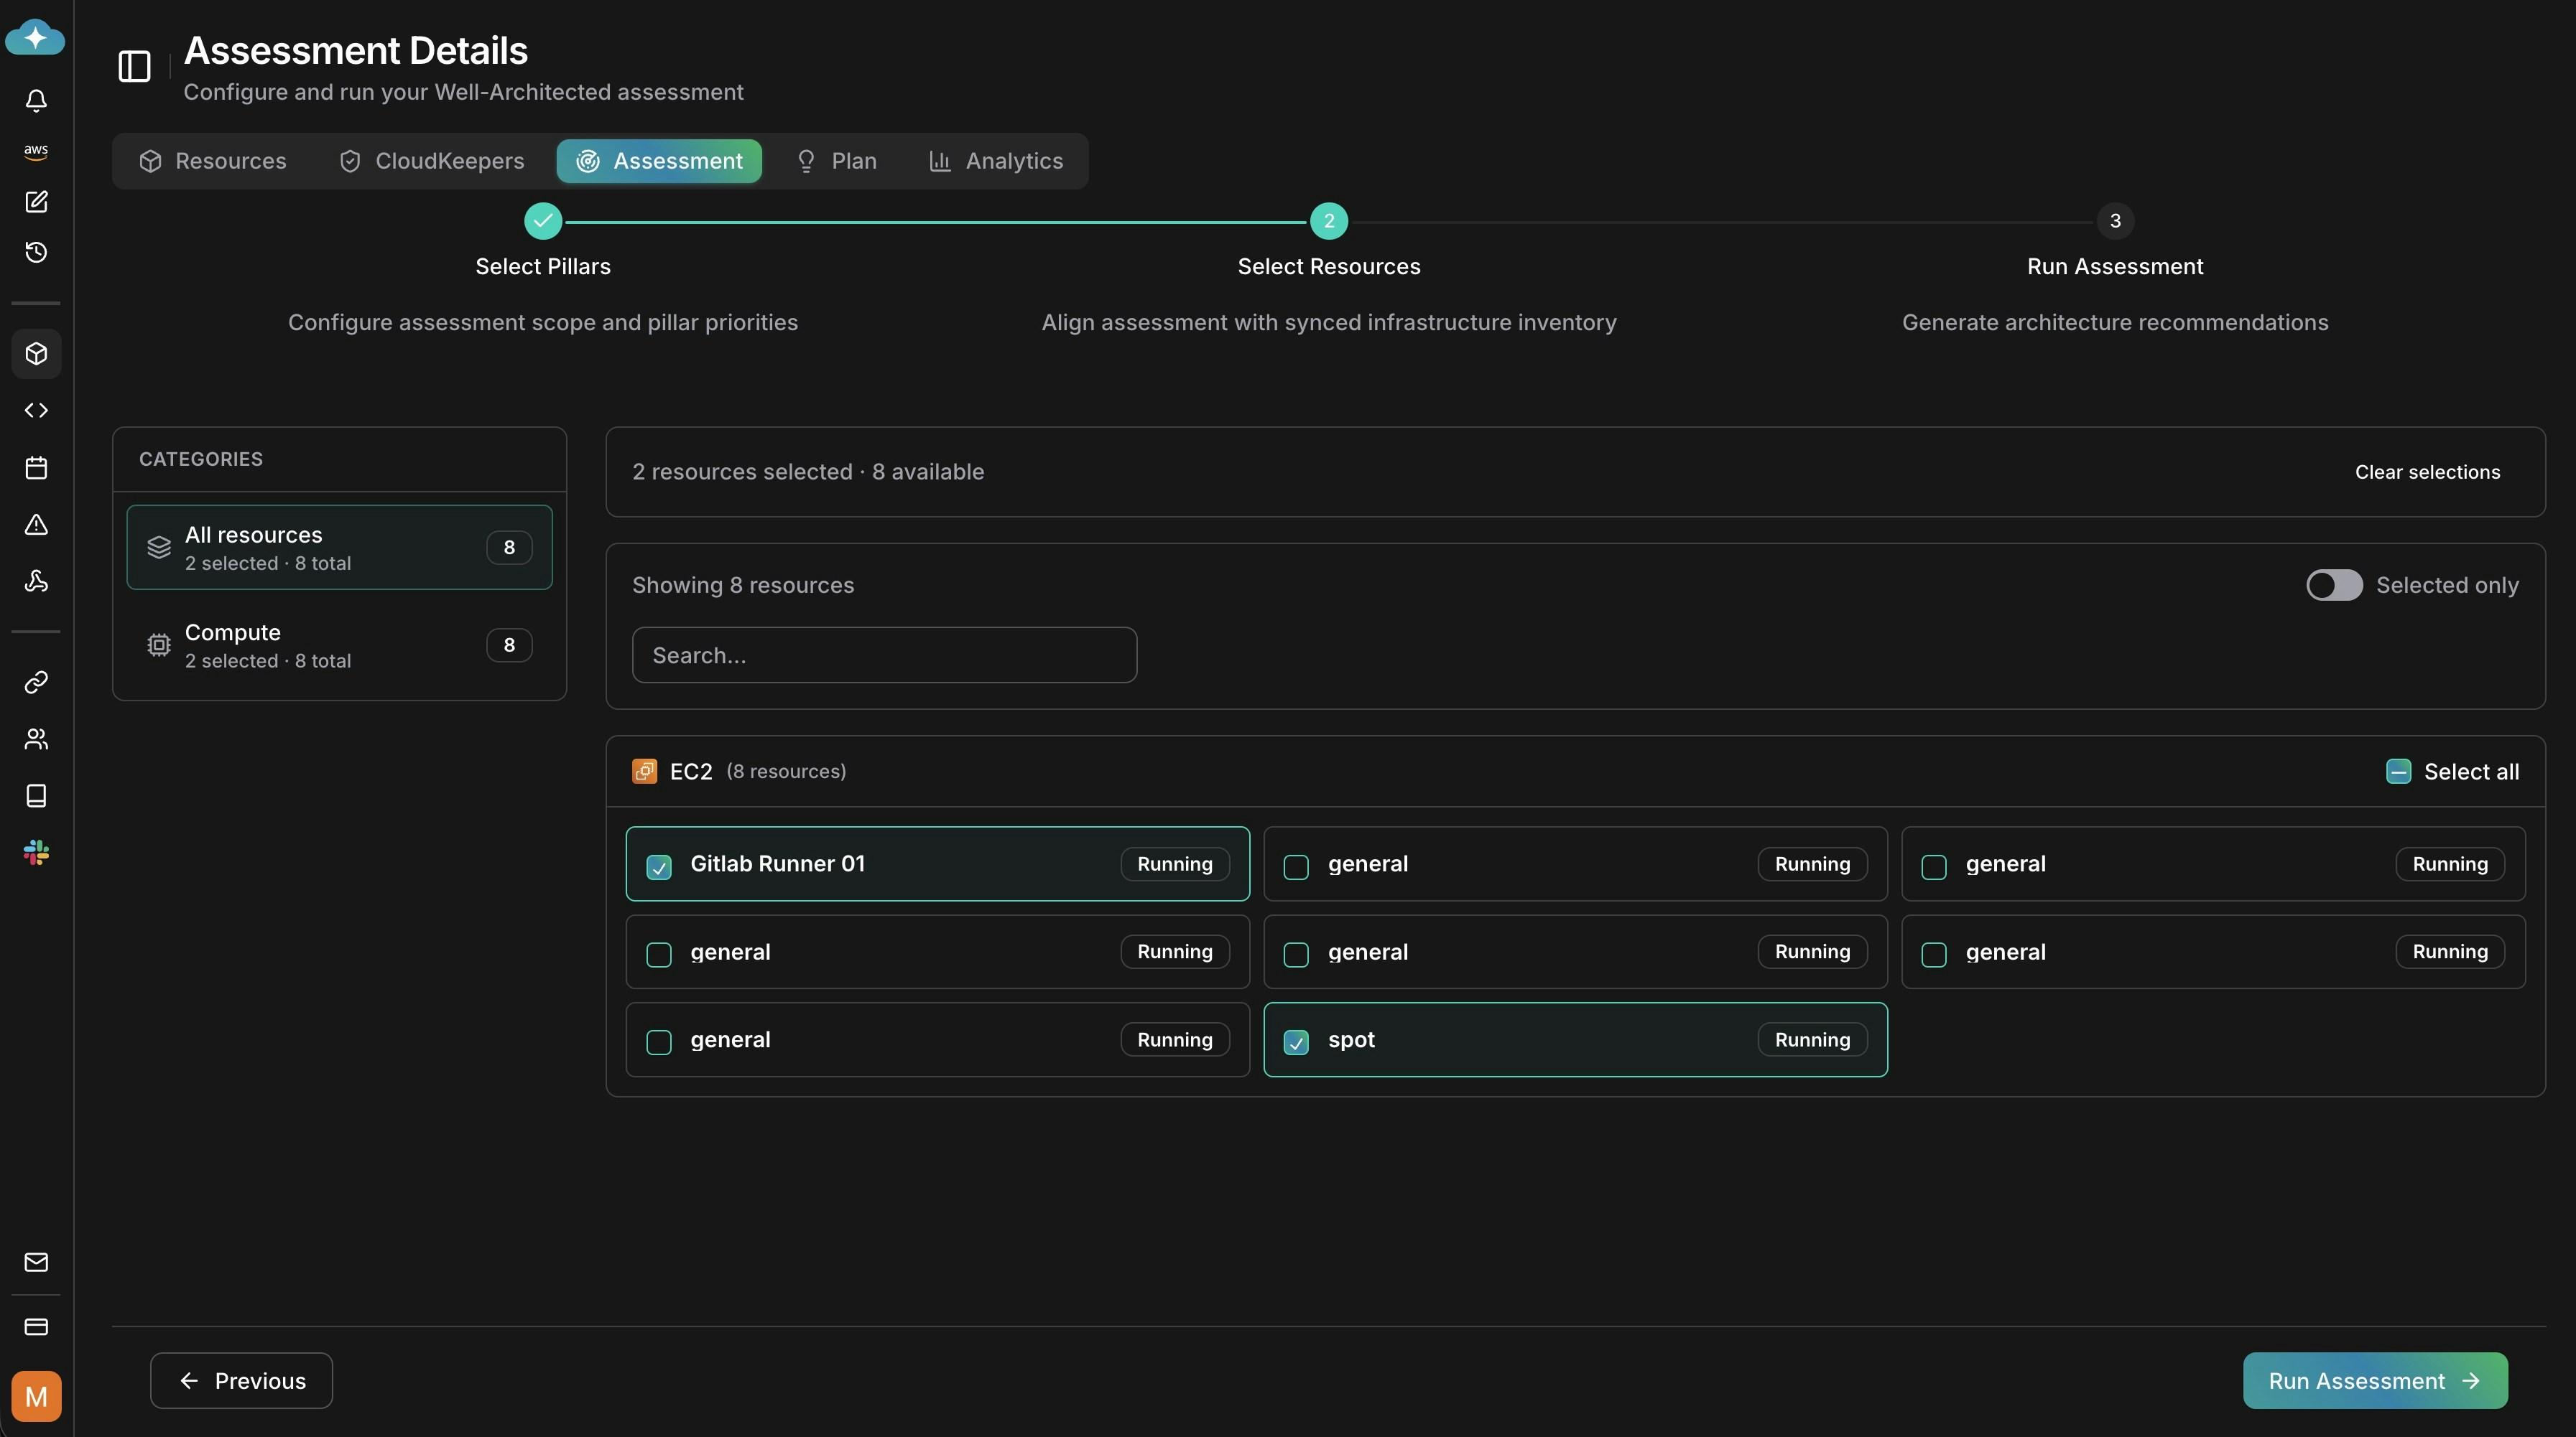Click the resource search field

pyautogui.click(x=884, y=655)
